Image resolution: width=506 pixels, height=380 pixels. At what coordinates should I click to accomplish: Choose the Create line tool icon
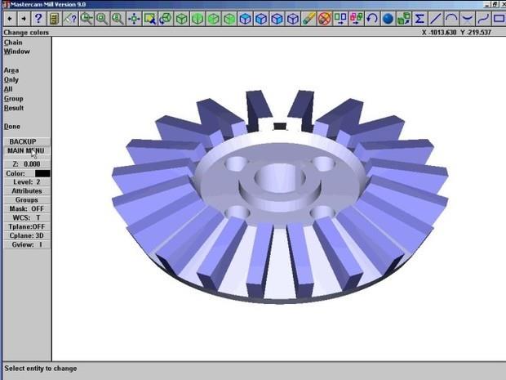coord(436,18)
